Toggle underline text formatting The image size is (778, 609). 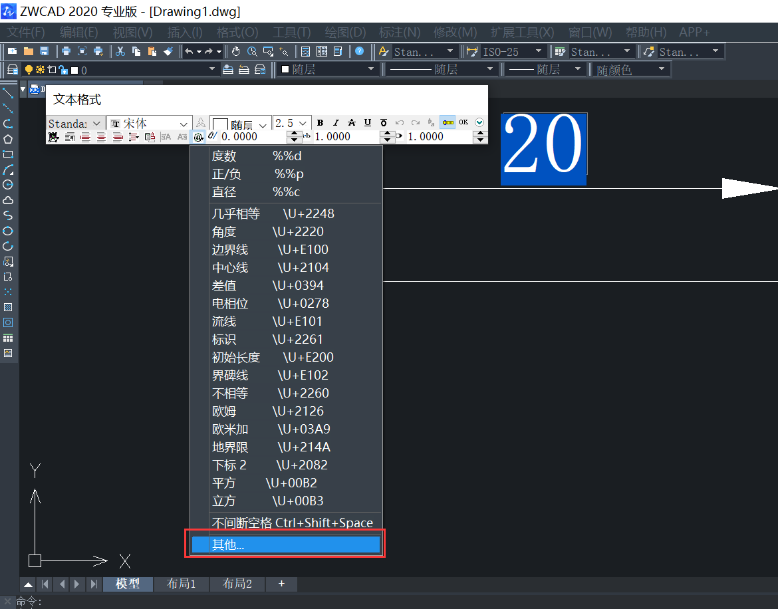(x=366, y=123)
